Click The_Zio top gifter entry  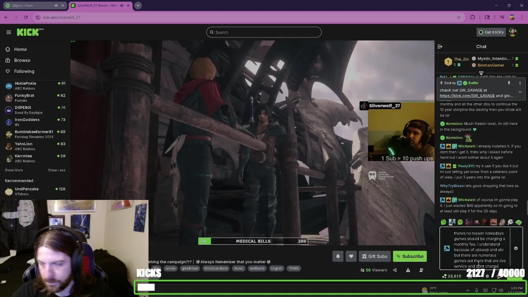(x=456, y=61)
